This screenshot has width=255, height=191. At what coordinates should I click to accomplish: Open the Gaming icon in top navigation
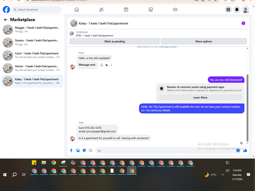pos(175,10)
